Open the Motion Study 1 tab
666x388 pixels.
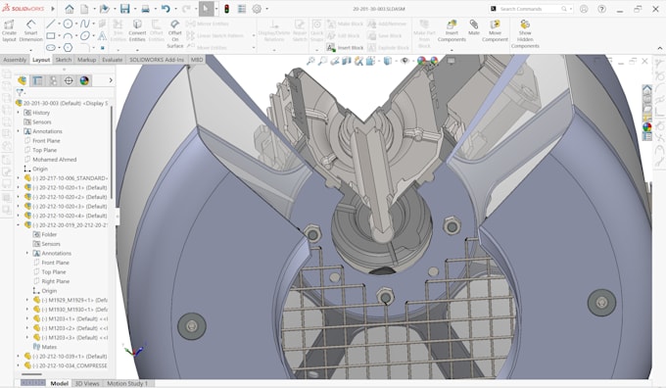click(127, 383)
